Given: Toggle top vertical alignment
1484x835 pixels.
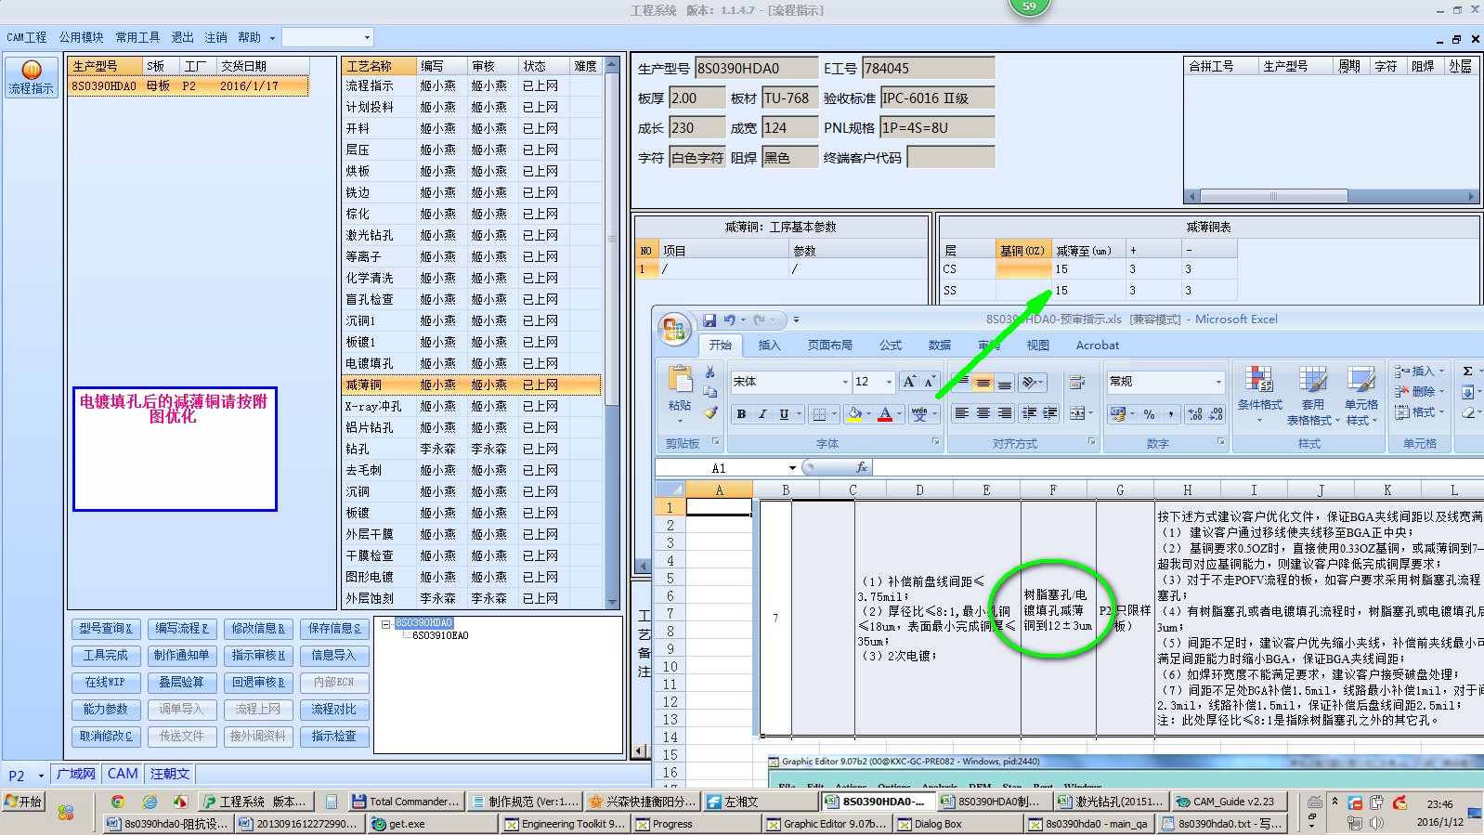Looking at the screenshot, I should [x=962, y=382].
